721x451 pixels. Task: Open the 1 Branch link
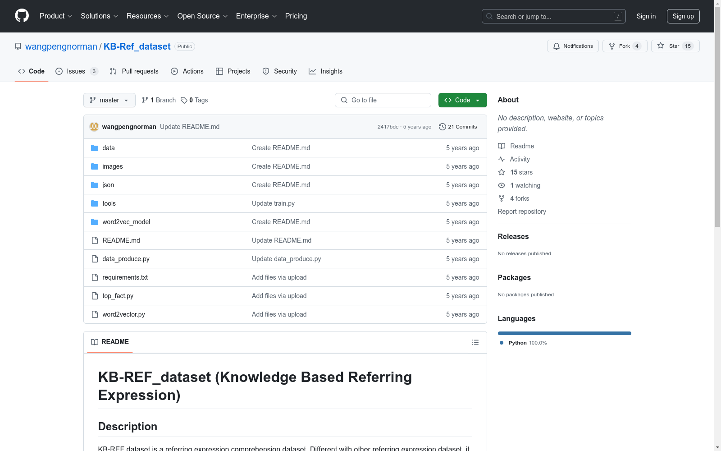[159, 100]
